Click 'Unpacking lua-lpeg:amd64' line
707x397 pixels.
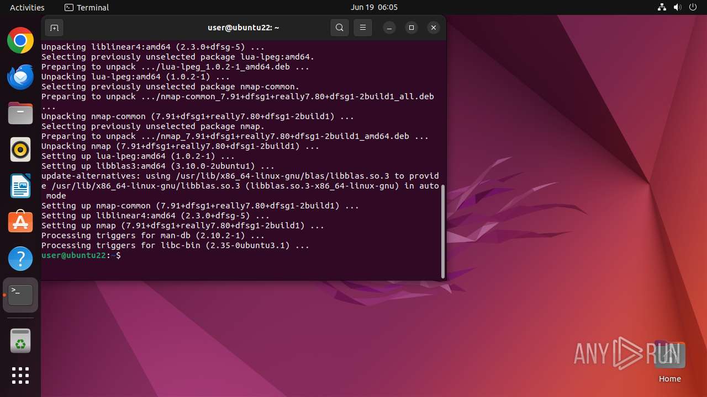[x=135, y=77]
